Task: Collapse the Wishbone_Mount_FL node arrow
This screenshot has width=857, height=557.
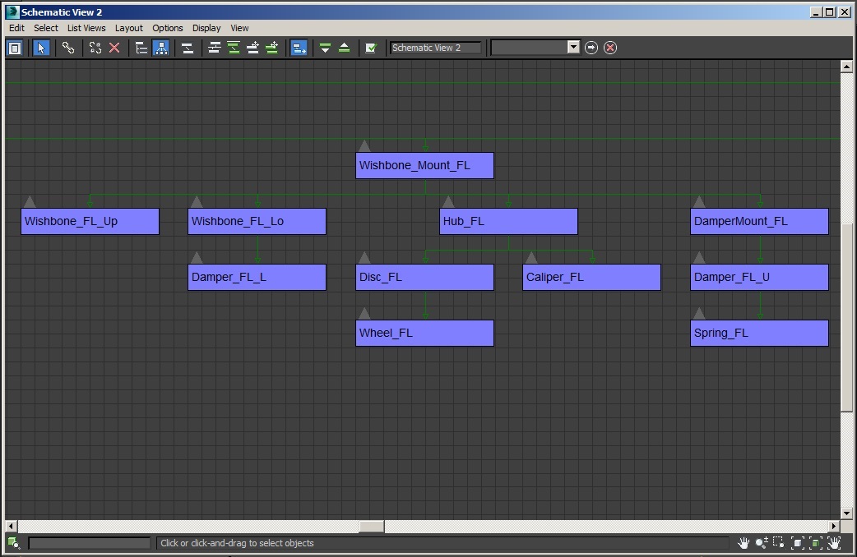Action: click(x=364, y=146)
